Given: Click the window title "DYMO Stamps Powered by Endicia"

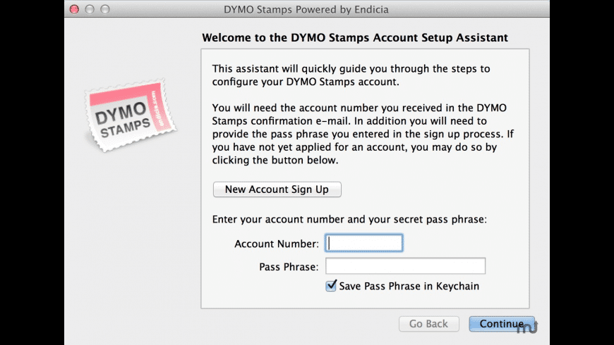Looking at the screenshot, I should [306, 9].
